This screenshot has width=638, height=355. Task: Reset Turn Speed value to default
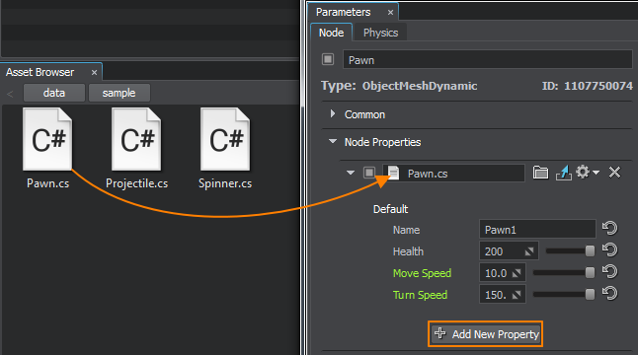pyautogui.click(x=609, y=293)
